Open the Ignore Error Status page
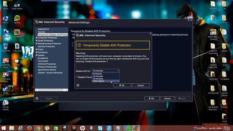Image resolution: width=233 pixels, height=131 pixels. (47, 70)
